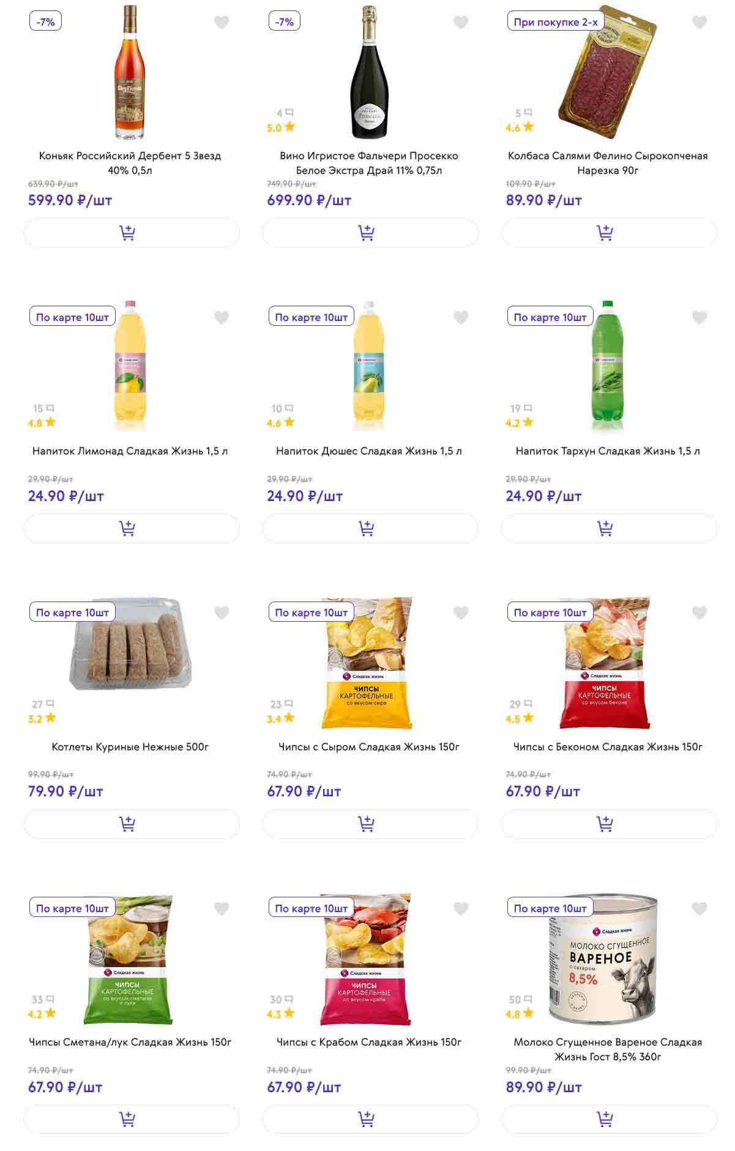Viewport: 735px width, 1151px height.
Task: Open the Тархун green bottle image
Action: (607, 368)
